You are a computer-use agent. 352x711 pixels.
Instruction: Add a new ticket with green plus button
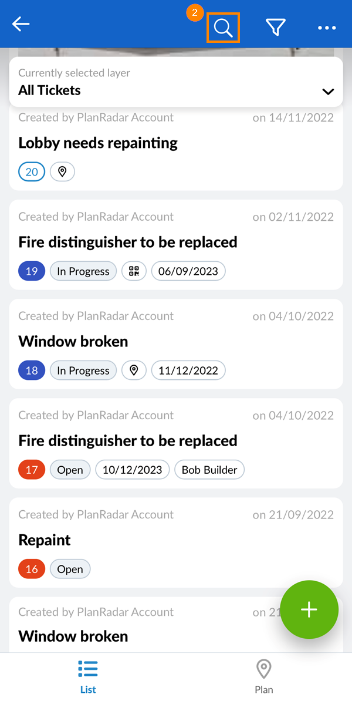(x=309, y=609)
